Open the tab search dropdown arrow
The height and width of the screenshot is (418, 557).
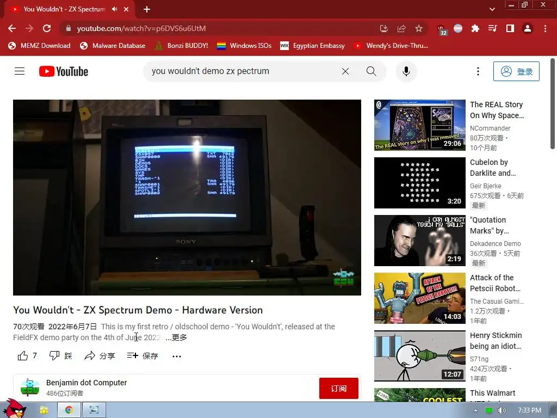492,9
